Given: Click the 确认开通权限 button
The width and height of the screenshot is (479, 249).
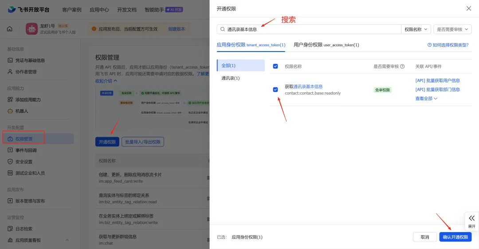Looking at the screenshot, I should 455,237.
